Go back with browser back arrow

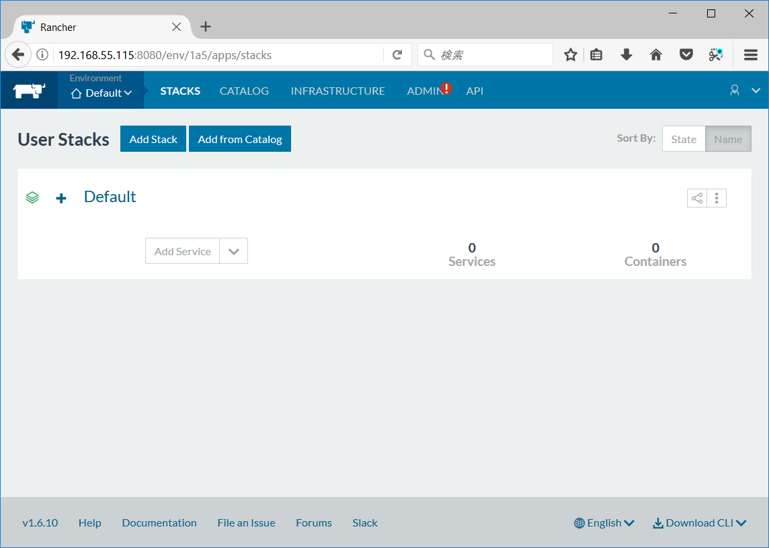point(18,54)
